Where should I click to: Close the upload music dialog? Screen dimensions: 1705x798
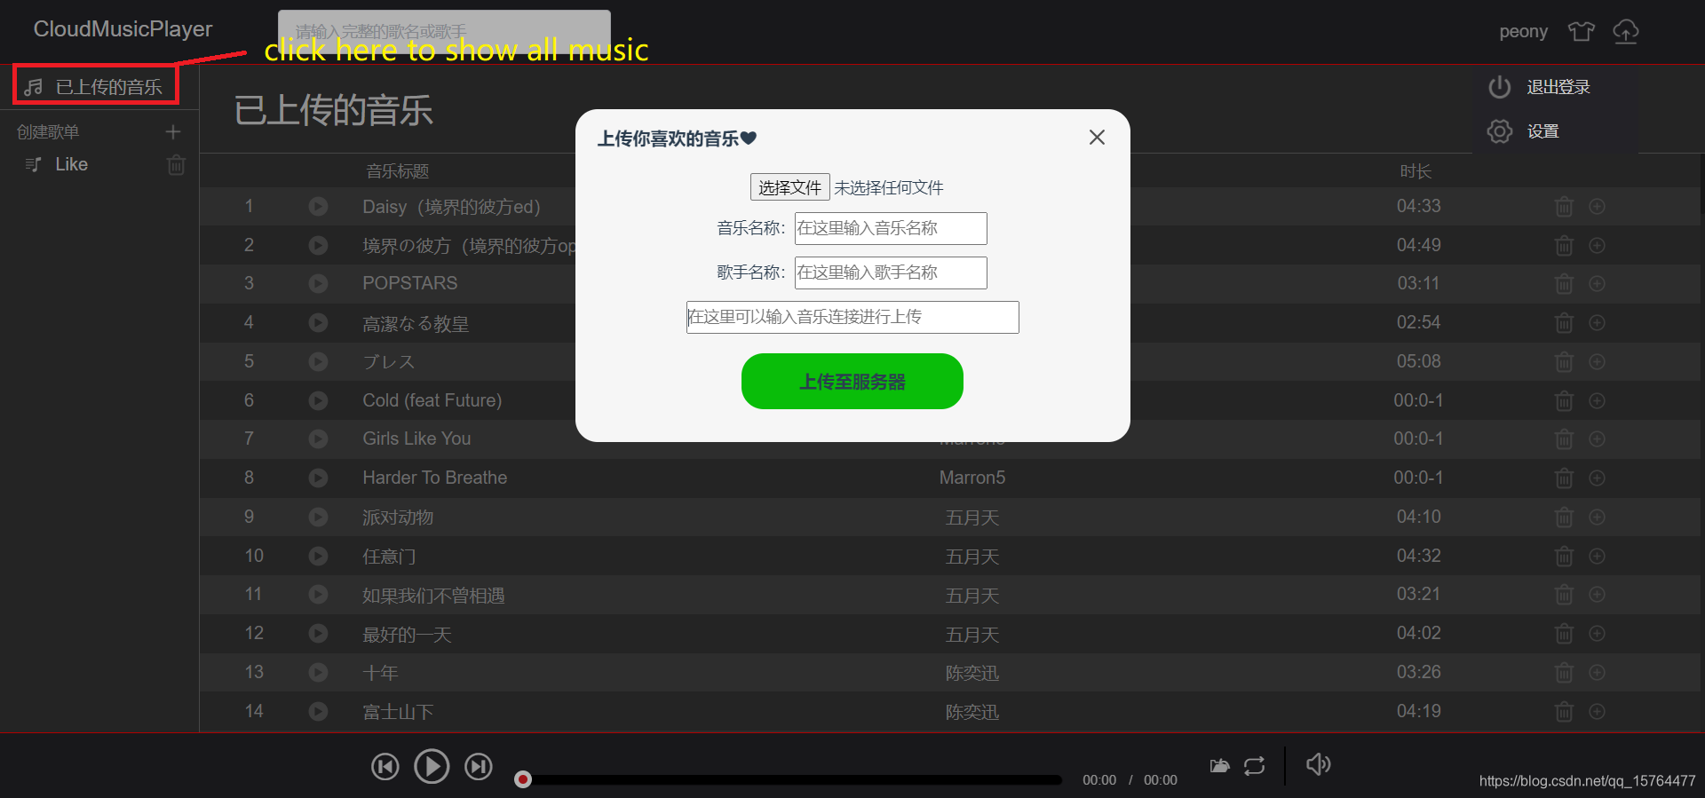point(1097,137)
